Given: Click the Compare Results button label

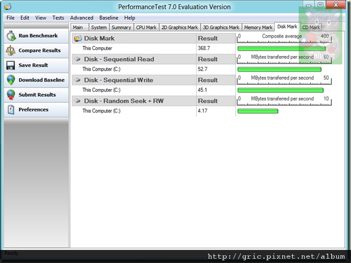Looking at the screenshot, I should click(x=40, y=51).
